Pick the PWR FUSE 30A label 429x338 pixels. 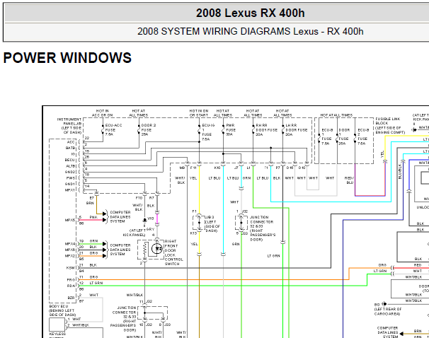coord(231,130)
